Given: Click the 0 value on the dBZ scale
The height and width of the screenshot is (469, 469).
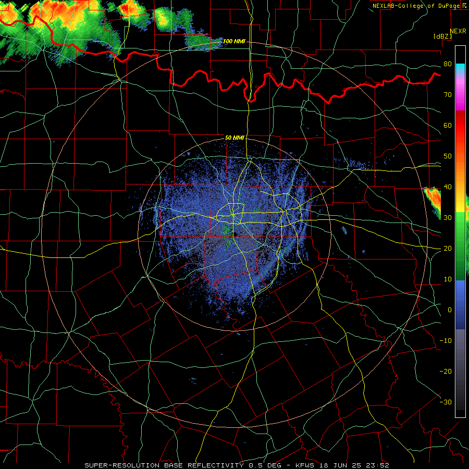Looking at the screenshot, I should (x=450, y=310).
